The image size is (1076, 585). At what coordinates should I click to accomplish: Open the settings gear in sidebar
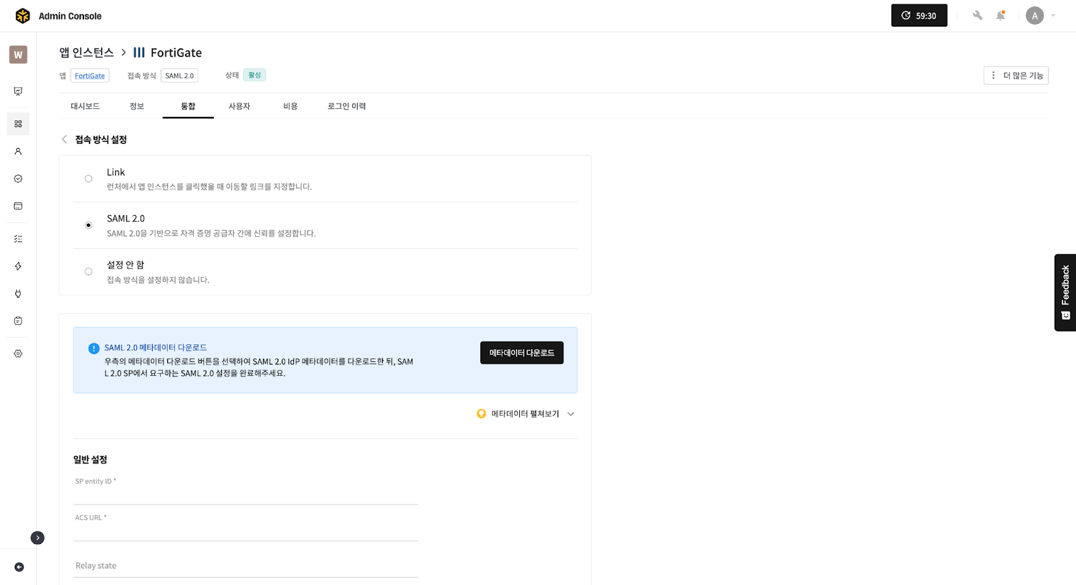click(18, 354)
